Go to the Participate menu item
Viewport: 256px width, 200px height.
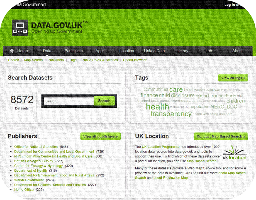pos(74,51)
